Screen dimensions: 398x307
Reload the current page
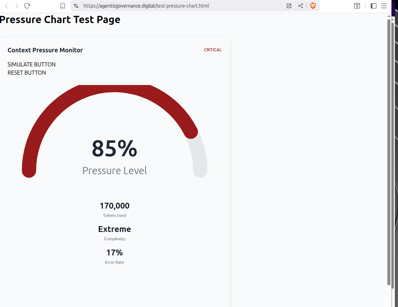point(27,6)
